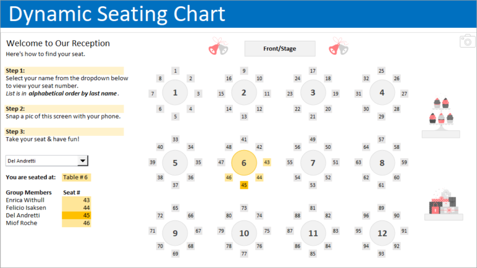This screenshot has height=268, width=477.
Task: Select the Table 12 circle
Action: point(381,233)
